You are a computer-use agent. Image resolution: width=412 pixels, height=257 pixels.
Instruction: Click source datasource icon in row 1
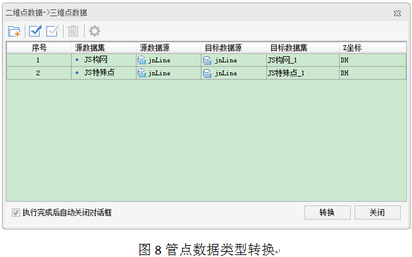[142, 60]
